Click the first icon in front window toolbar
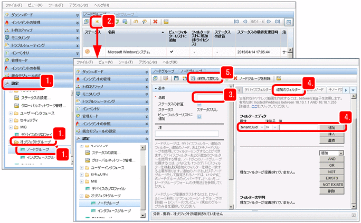 click(155, 78)
